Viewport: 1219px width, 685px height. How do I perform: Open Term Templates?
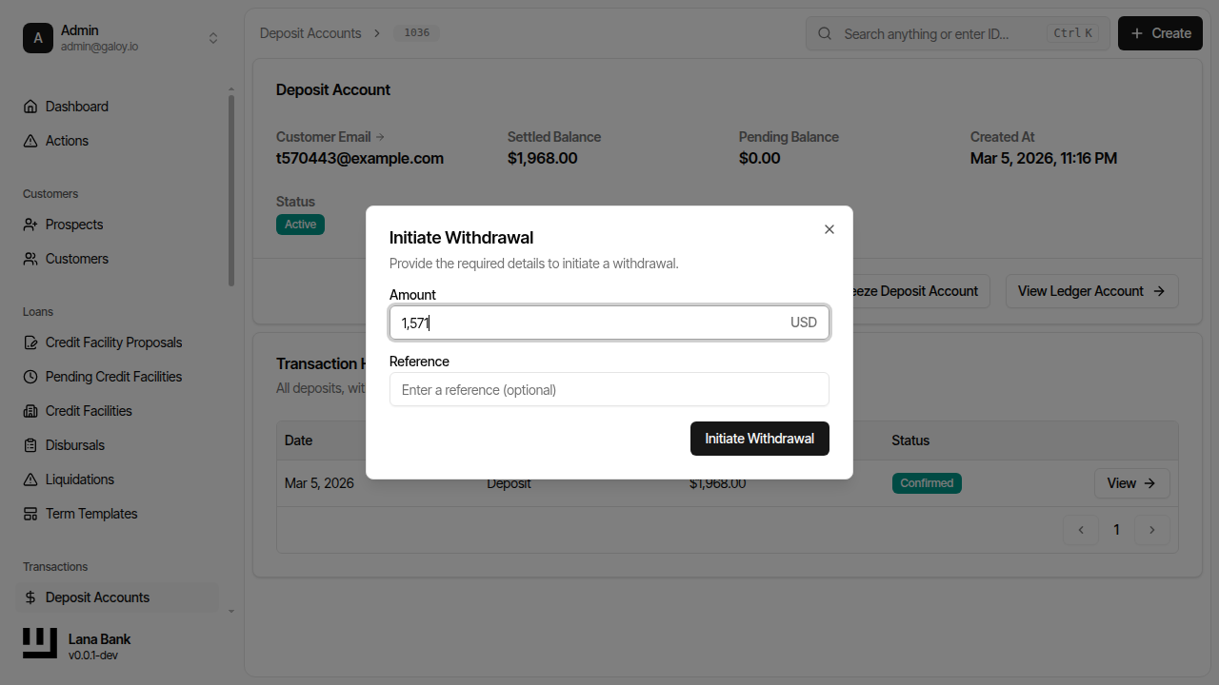(x=90, y=513)
